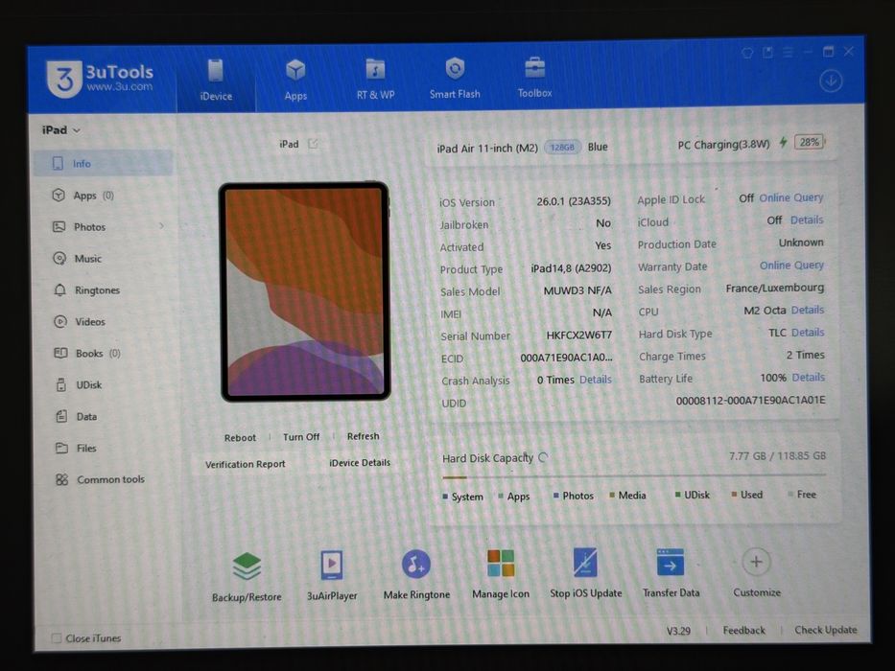Click the Refresh button
The height and width of the screenshot is (671, 895).
(x=363, y=436)
